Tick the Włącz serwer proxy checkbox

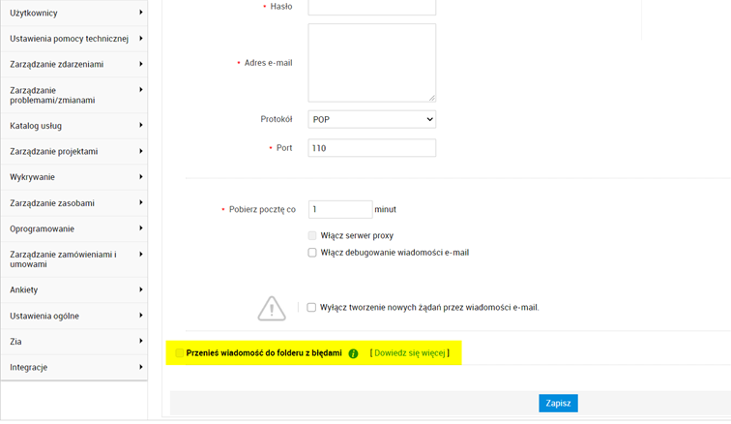click(x=312, y=235)
